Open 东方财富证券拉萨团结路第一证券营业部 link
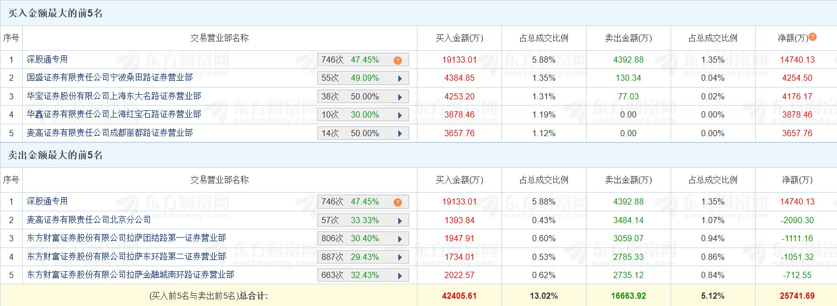Screen dimensions: 837x306 (x=127, y=238)
